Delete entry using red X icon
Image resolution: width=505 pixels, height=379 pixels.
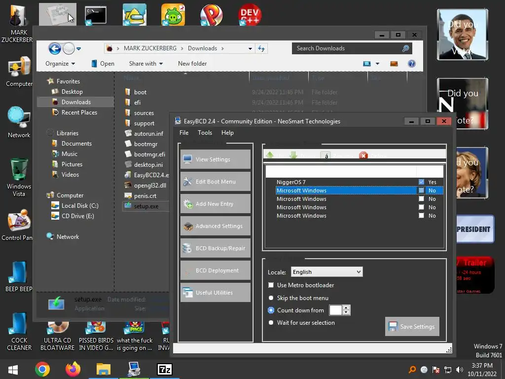(363, 155)
